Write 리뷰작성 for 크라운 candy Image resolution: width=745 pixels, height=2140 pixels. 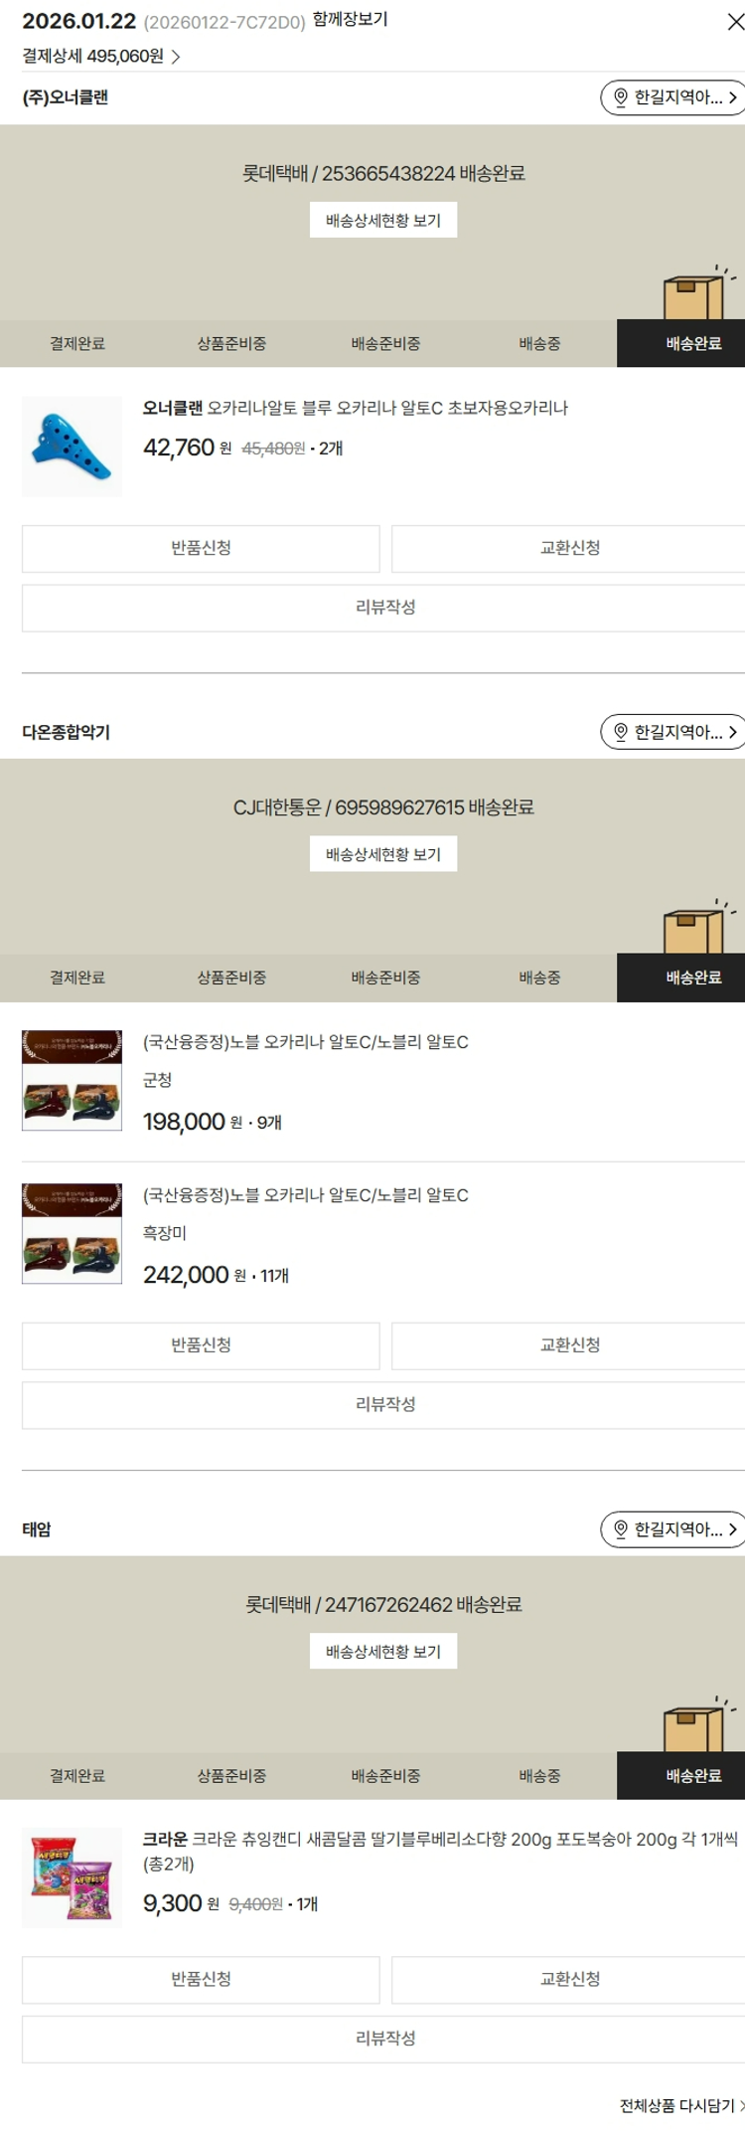[383, 2040]
